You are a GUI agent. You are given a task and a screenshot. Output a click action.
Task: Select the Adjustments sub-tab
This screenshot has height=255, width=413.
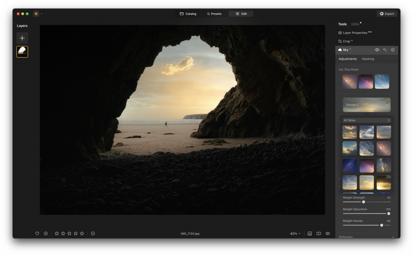click(x=348, y=59)
